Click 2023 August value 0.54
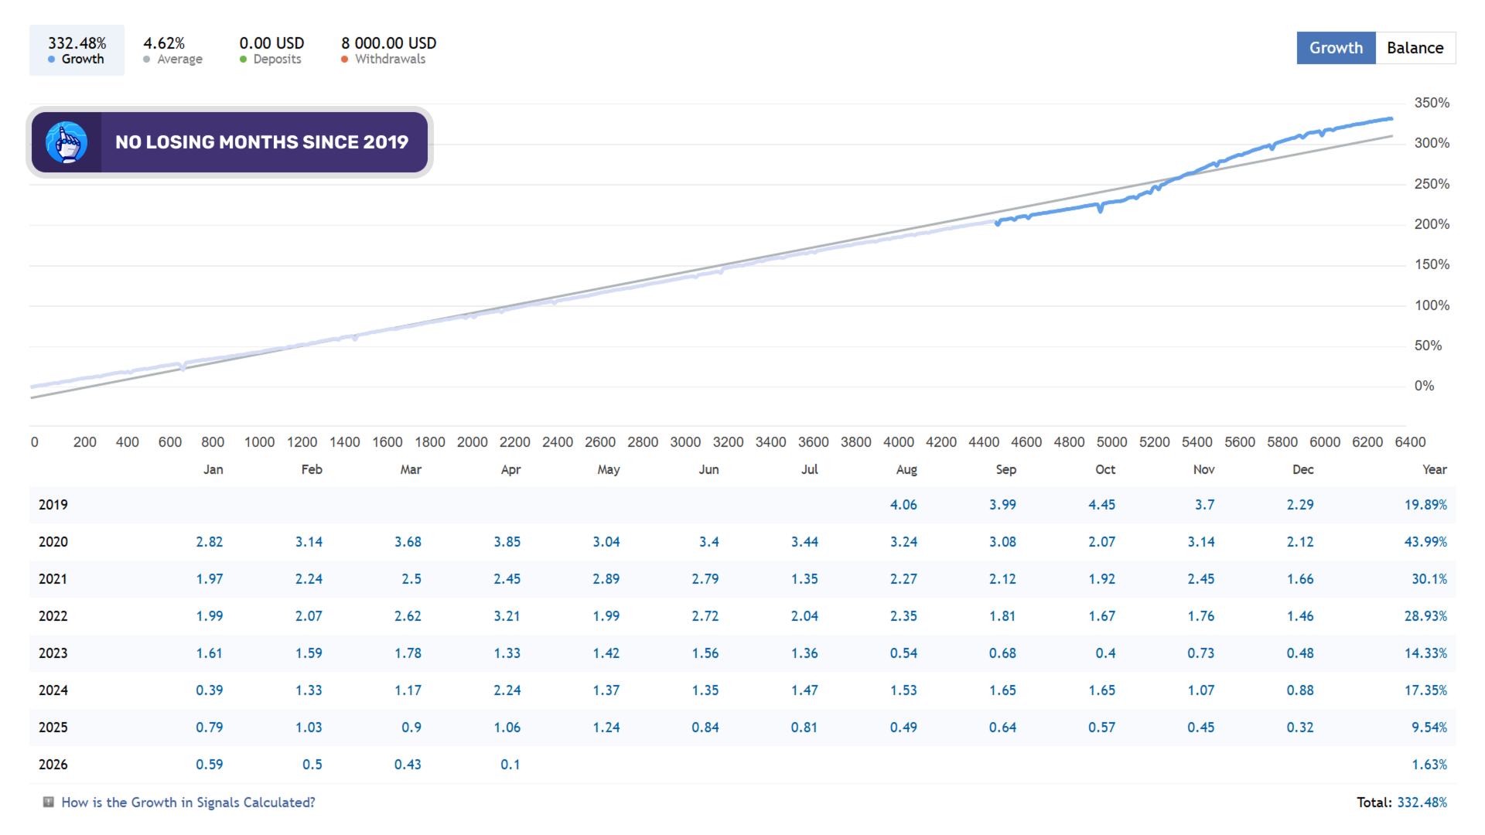Image resolution: width=1485 pixels, height=835 pixels. pyautogui.click(x=903, y=653)
